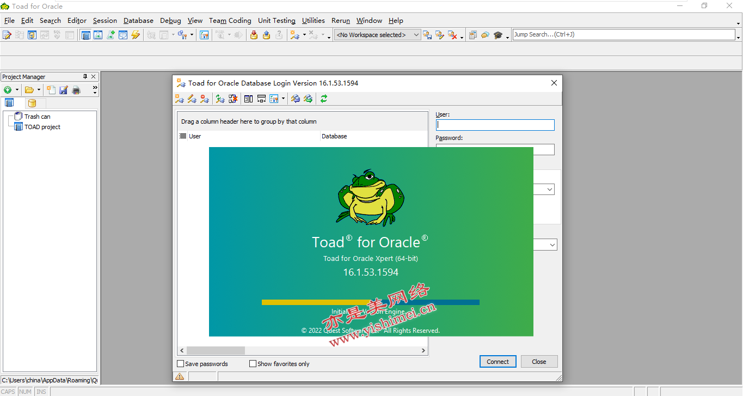The height and width of the screenshot is (396, 743).
Task: Click the Project Manager printer icon
Action: pos(76,89)
